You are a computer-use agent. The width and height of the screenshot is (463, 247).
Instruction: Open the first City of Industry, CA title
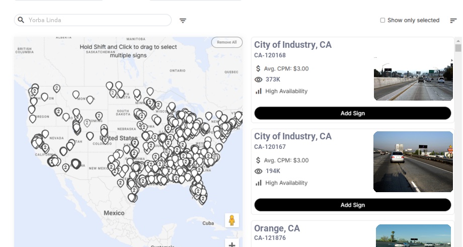(x=292, y=45)
